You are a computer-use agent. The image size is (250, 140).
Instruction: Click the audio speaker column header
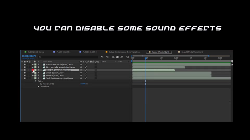pos(25,62)
